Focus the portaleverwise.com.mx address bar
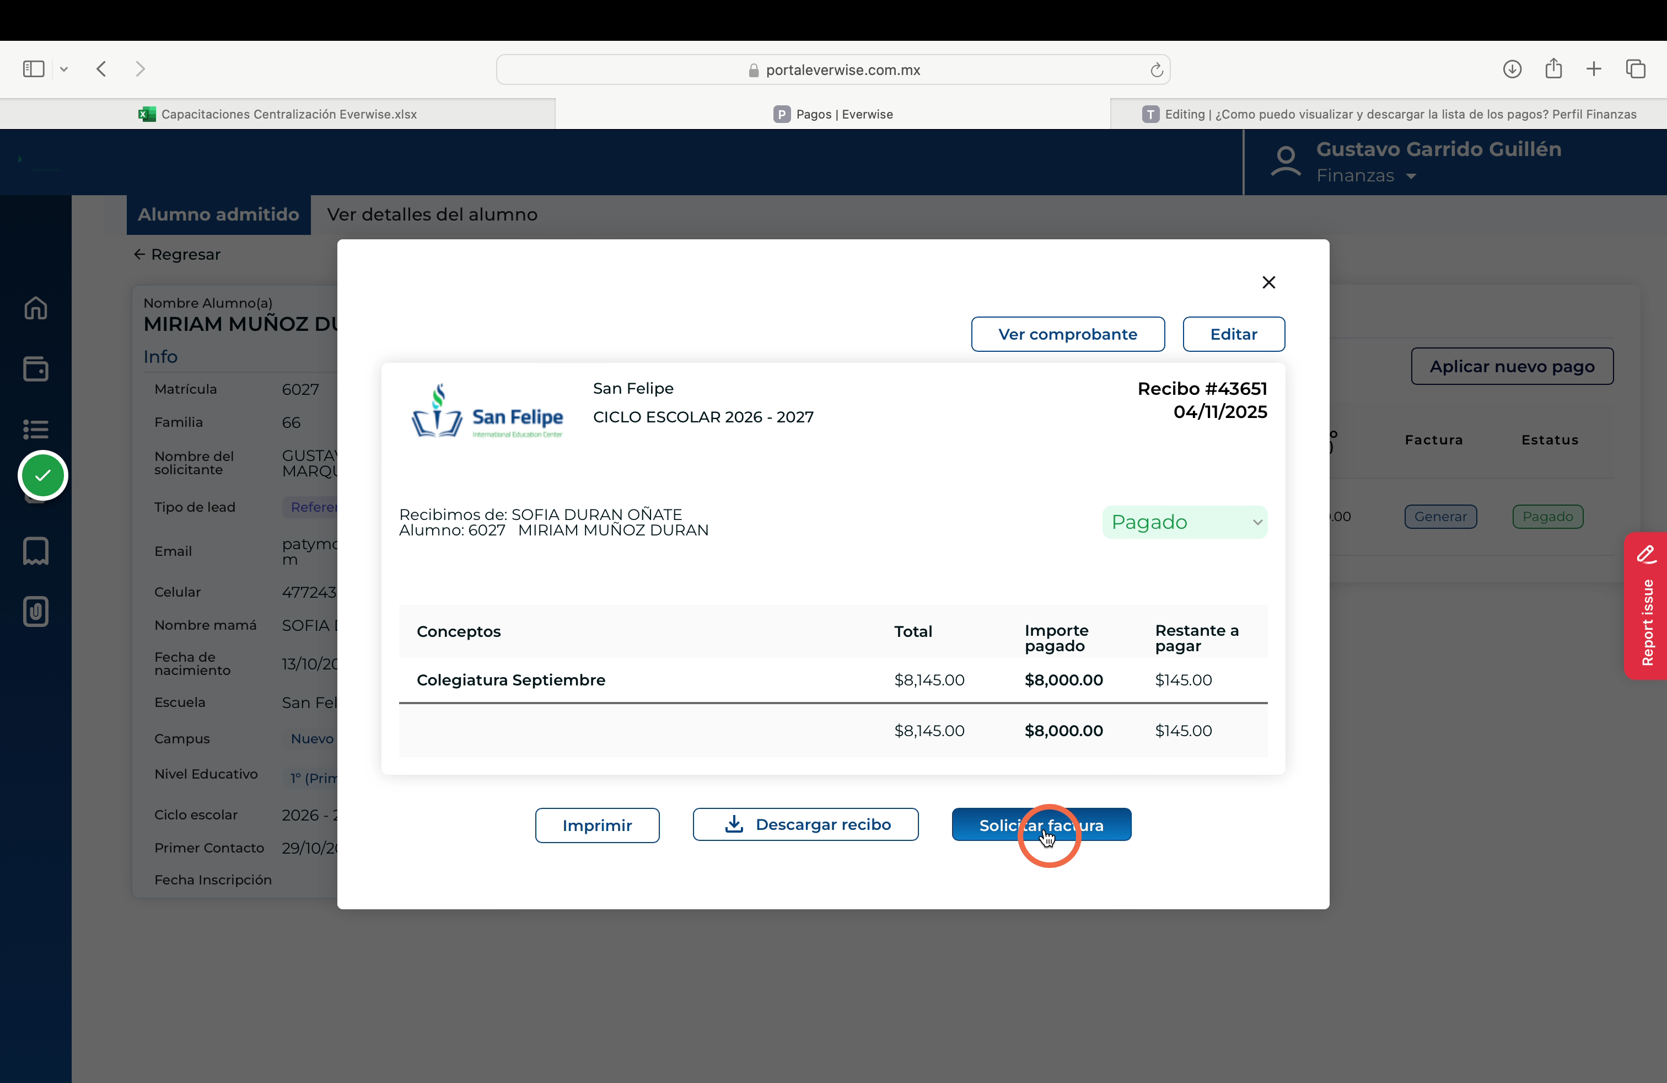Screen dimensions: 1667x1083 click(833, 69)
